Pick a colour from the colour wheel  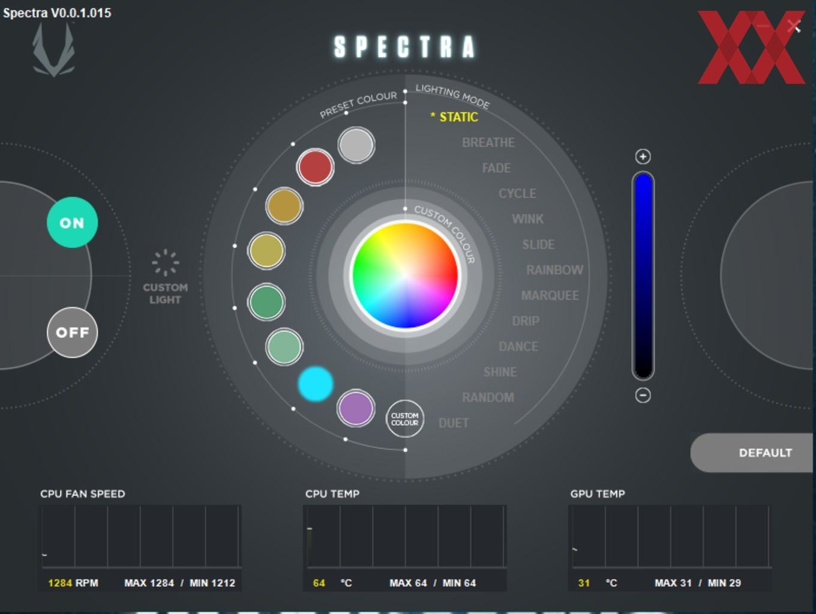click(405, 275)
